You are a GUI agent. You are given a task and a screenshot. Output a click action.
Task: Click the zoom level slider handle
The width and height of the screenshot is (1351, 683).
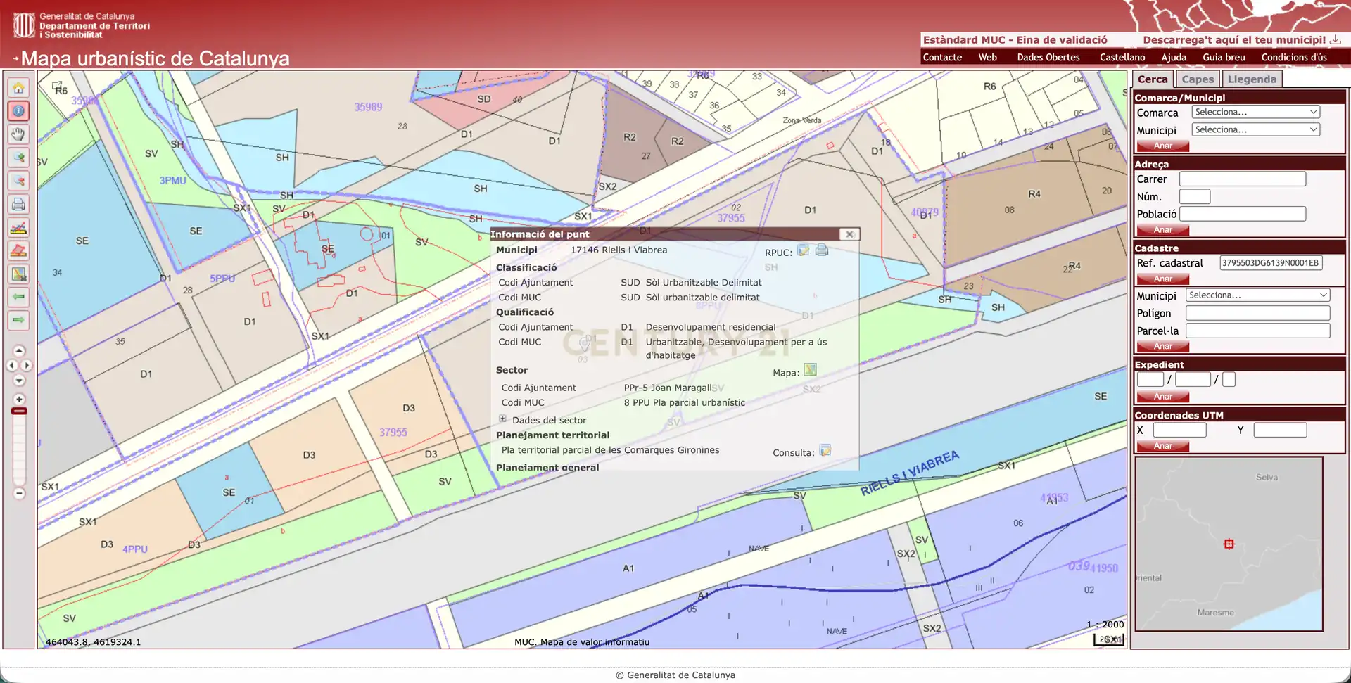click(19, 411)
